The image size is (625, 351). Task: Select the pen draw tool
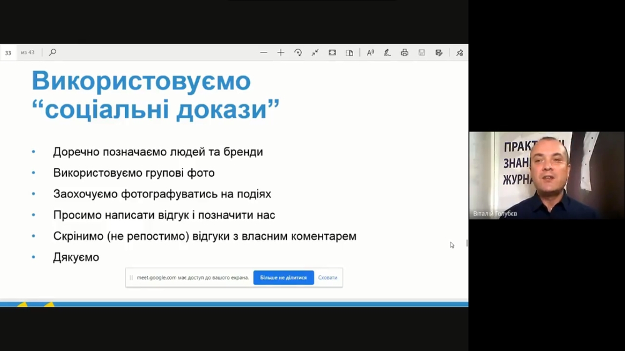click(x=387, y=53)
